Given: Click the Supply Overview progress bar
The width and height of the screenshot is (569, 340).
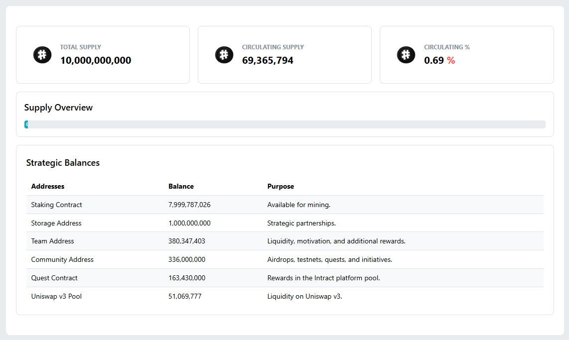Looking at the screenshot, I should pyautogui.click(x=285, y=124).
